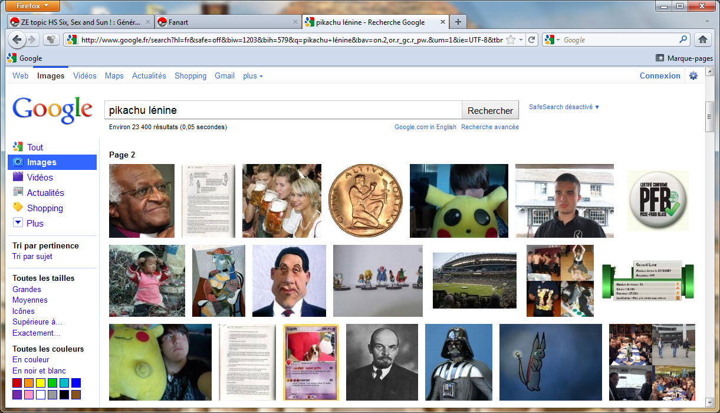Click the browser Forward arrow button
The width and height of the screenshot is (720, 413).
(32, 40)
